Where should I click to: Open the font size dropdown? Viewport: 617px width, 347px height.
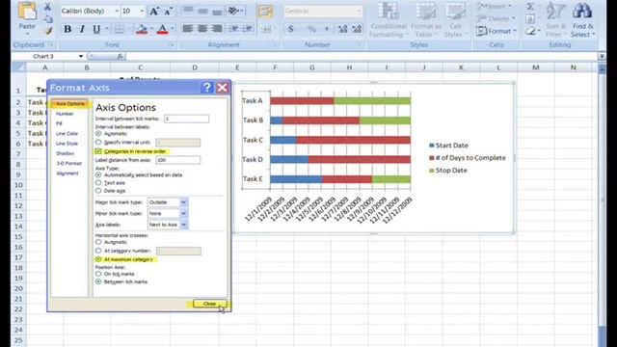point(142,12)
